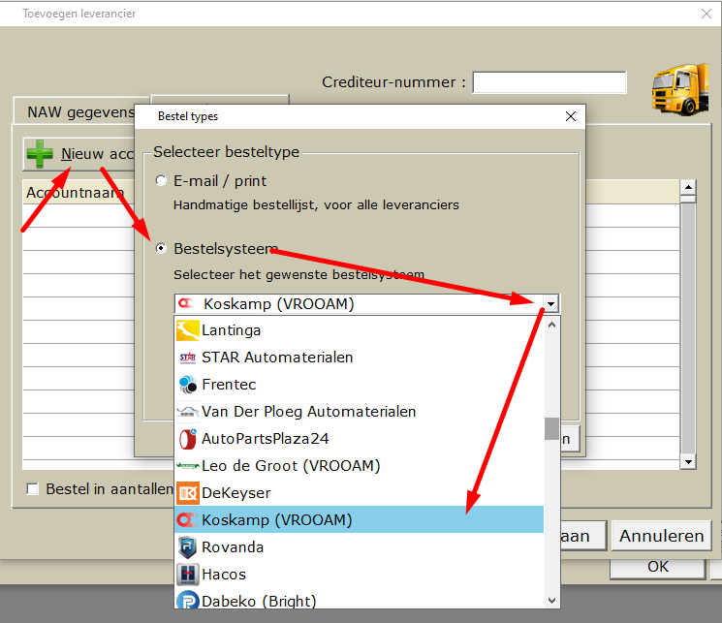Click the Koskamp logo in highlighted row
The height and width of the screenshot is (623, 722).
[187, 520]
